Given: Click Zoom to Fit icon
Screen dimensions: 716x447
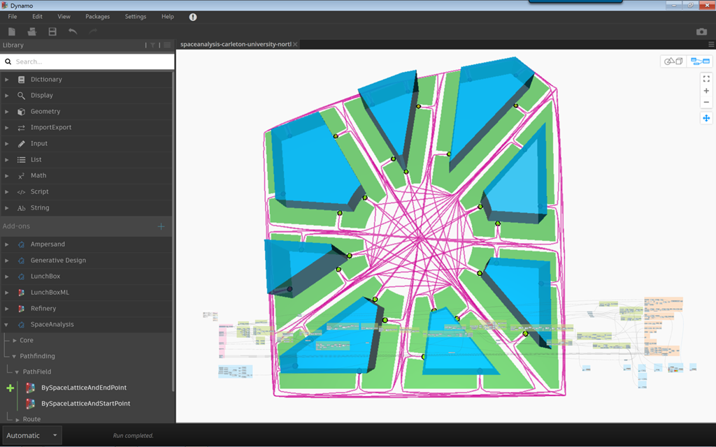Looking at the screenshot, I should (706, 79).
